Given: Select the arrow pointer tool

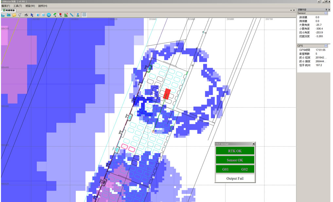Looking at the screenshot, I should [x=32, y=15].
